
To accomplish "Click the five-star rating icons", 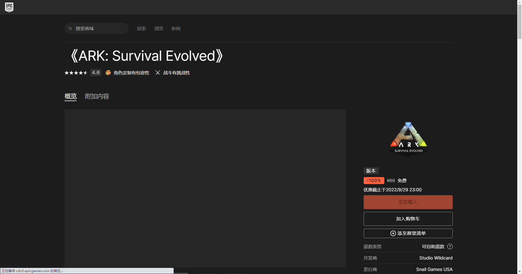I will click(76, 73).
